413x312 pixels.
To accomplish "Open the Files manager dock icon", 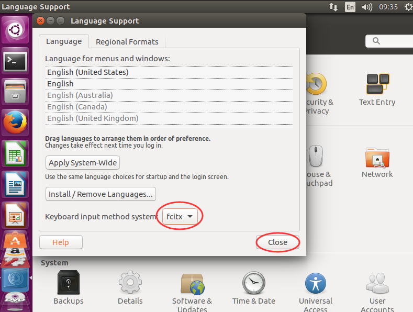I will click(x=15, y=92).
